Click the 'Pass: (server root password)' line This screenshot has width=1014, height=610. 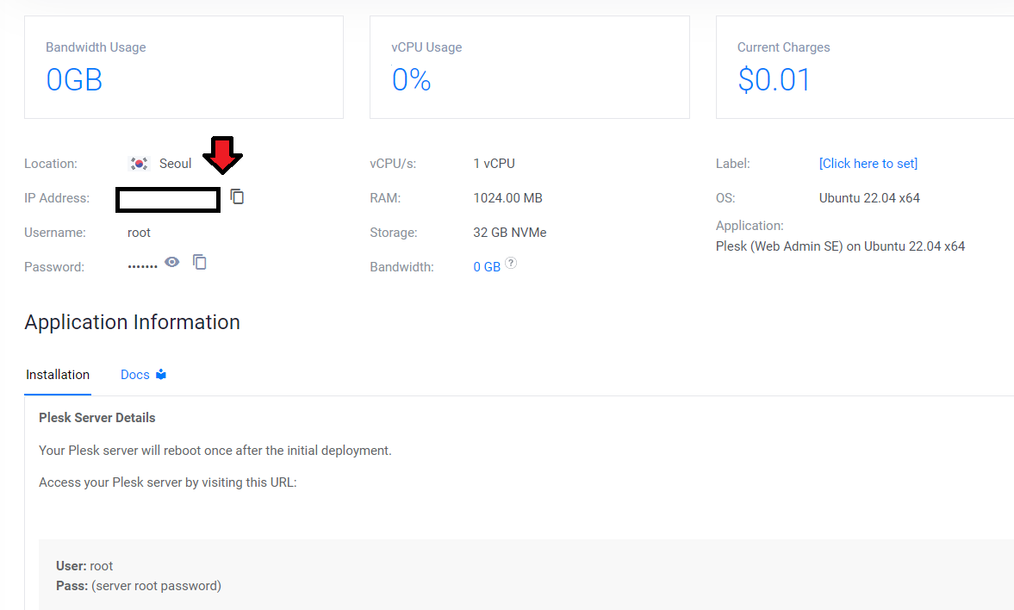pyautogui.click(x=139, y=586)
